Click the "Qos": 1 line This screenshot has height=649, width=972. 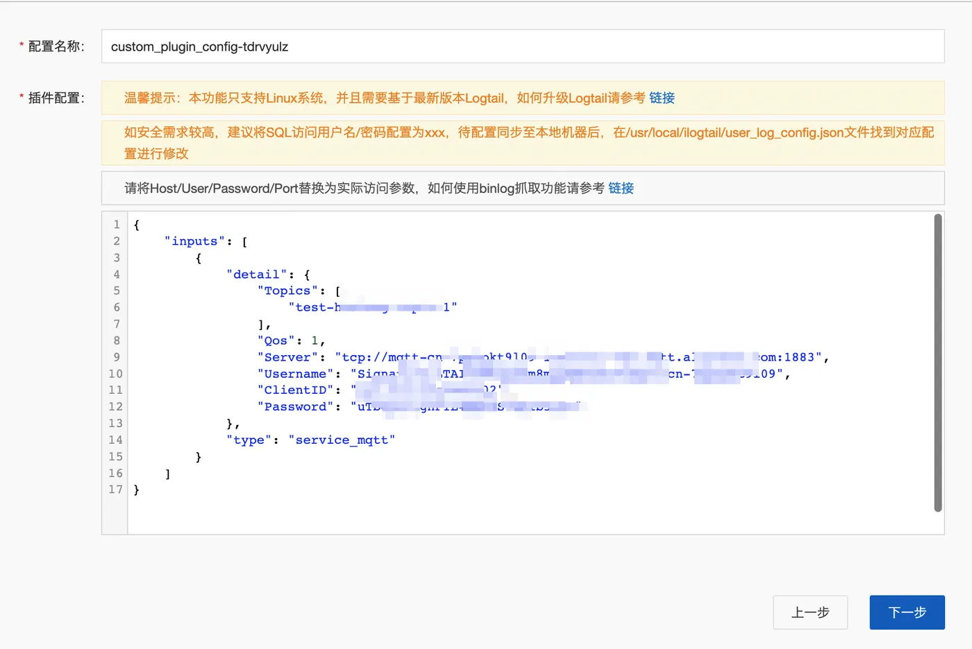coord(292,340)
